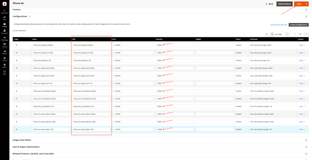
Task: Add image for iPhone-Air-Light-Gold-512GB row
Action: [17, 76]
